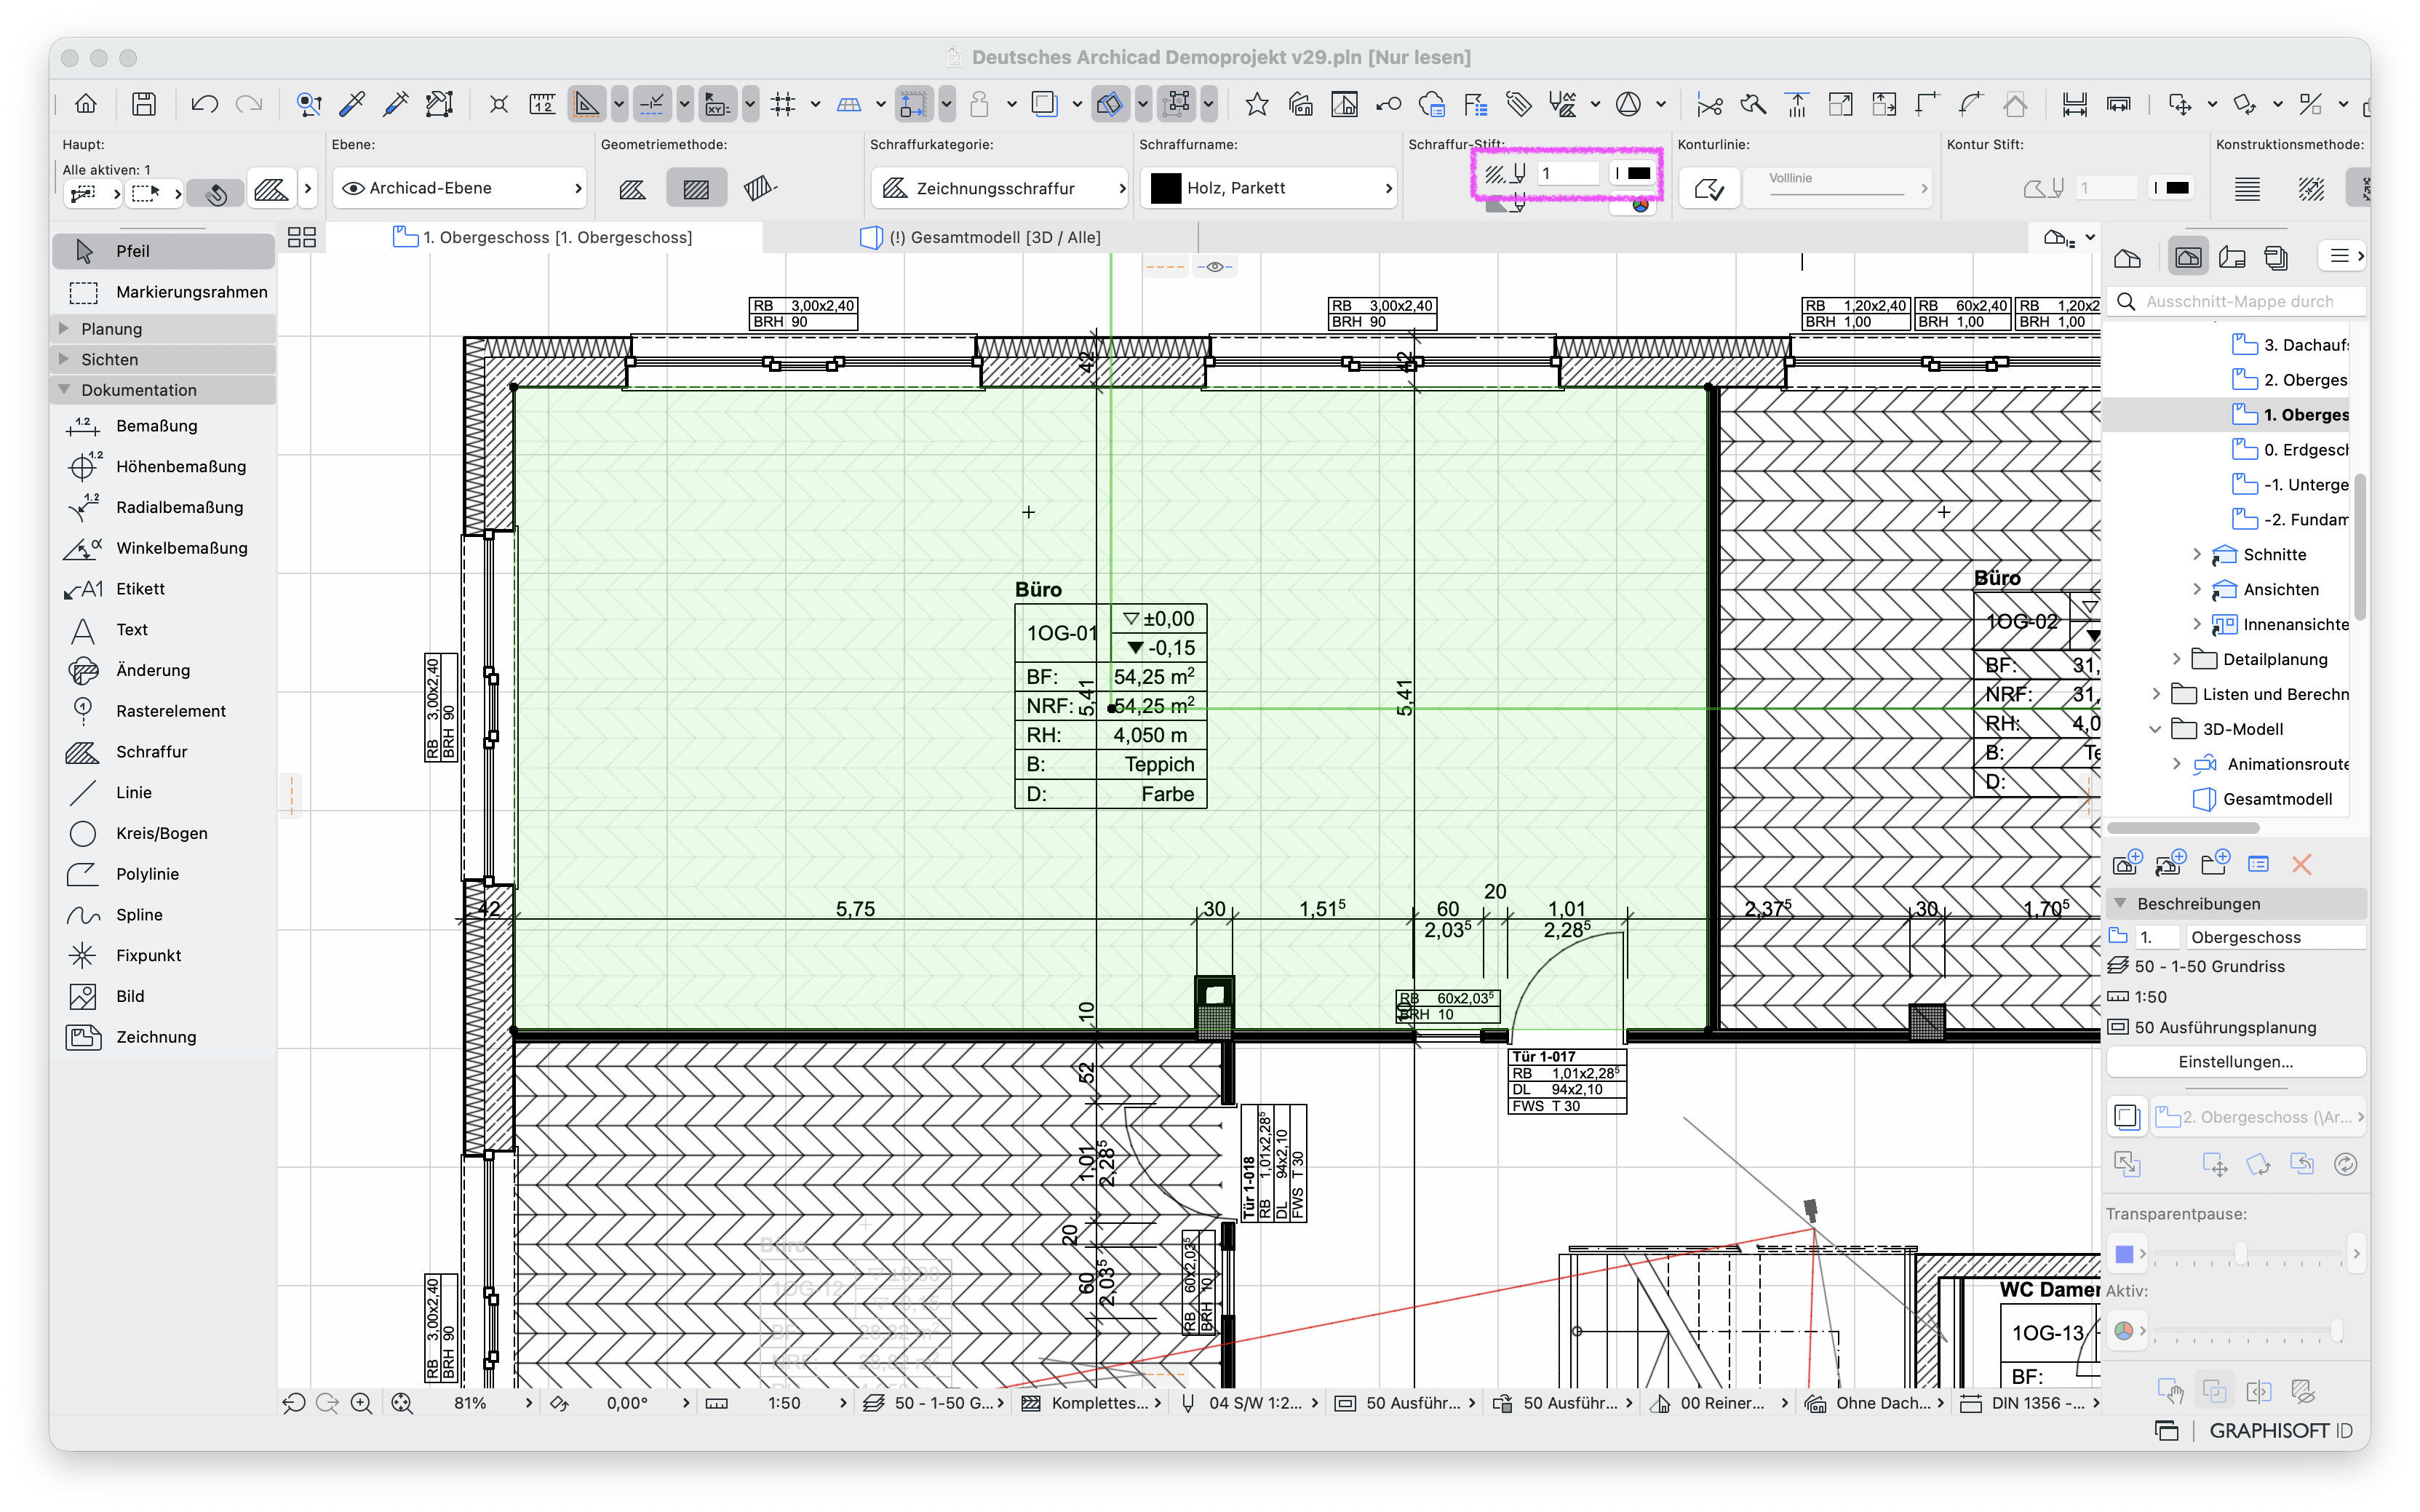The width and height of the screenshot is (2420, 1512).
Task: Open the Schraffurname Holz, Parkett dropdown
Action: tap(1269, 188)
